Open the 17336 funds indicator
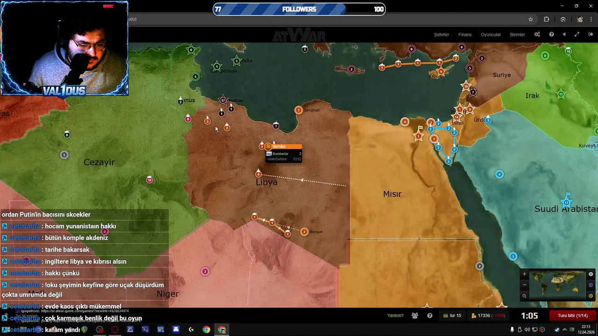Viewport: 598px width, 336px height. click(488, 316)
